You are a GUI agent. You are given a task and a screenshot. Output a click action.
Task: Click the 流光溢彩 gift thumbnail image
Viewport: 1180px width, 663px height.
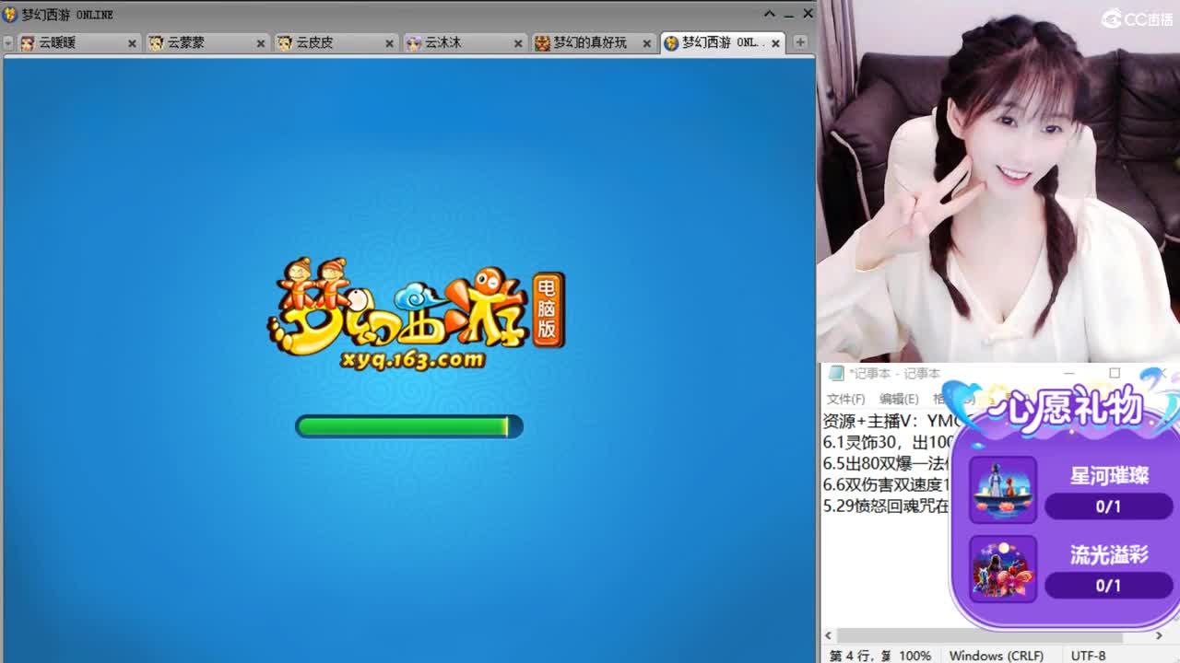tap(1002, 568)
